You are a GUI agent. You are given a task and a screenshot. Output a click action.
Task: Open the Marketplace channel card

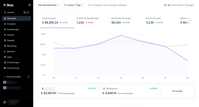click(x=130, y=91)
